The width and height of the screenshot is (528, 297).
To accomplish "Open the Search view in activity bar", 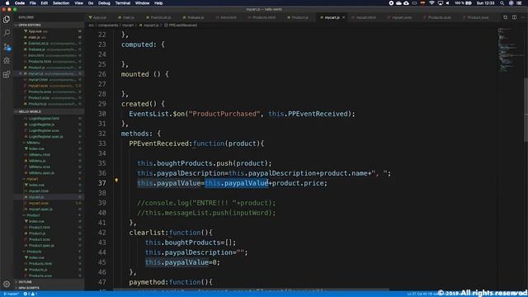I will [x=7, y=33].
